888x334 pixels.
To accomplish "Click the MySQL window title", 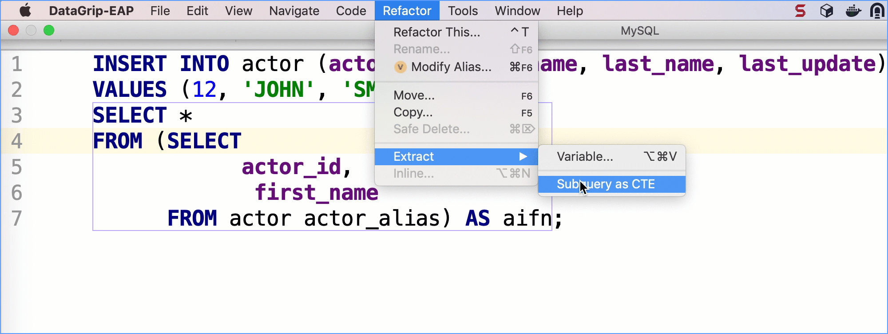I will point(640,31).
